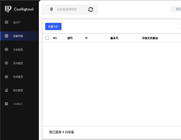Click the 版本号 version column header

[x=114, y=38]
